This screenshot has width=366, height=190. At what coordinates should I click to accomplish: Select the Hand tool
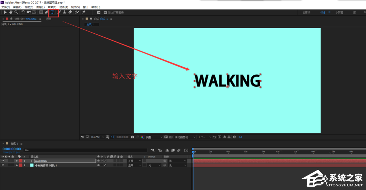tap(11, 12)
